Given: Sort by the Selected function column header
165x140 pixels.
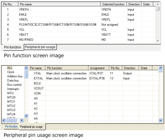Looking at the screenshot, I should pos(113,4).
